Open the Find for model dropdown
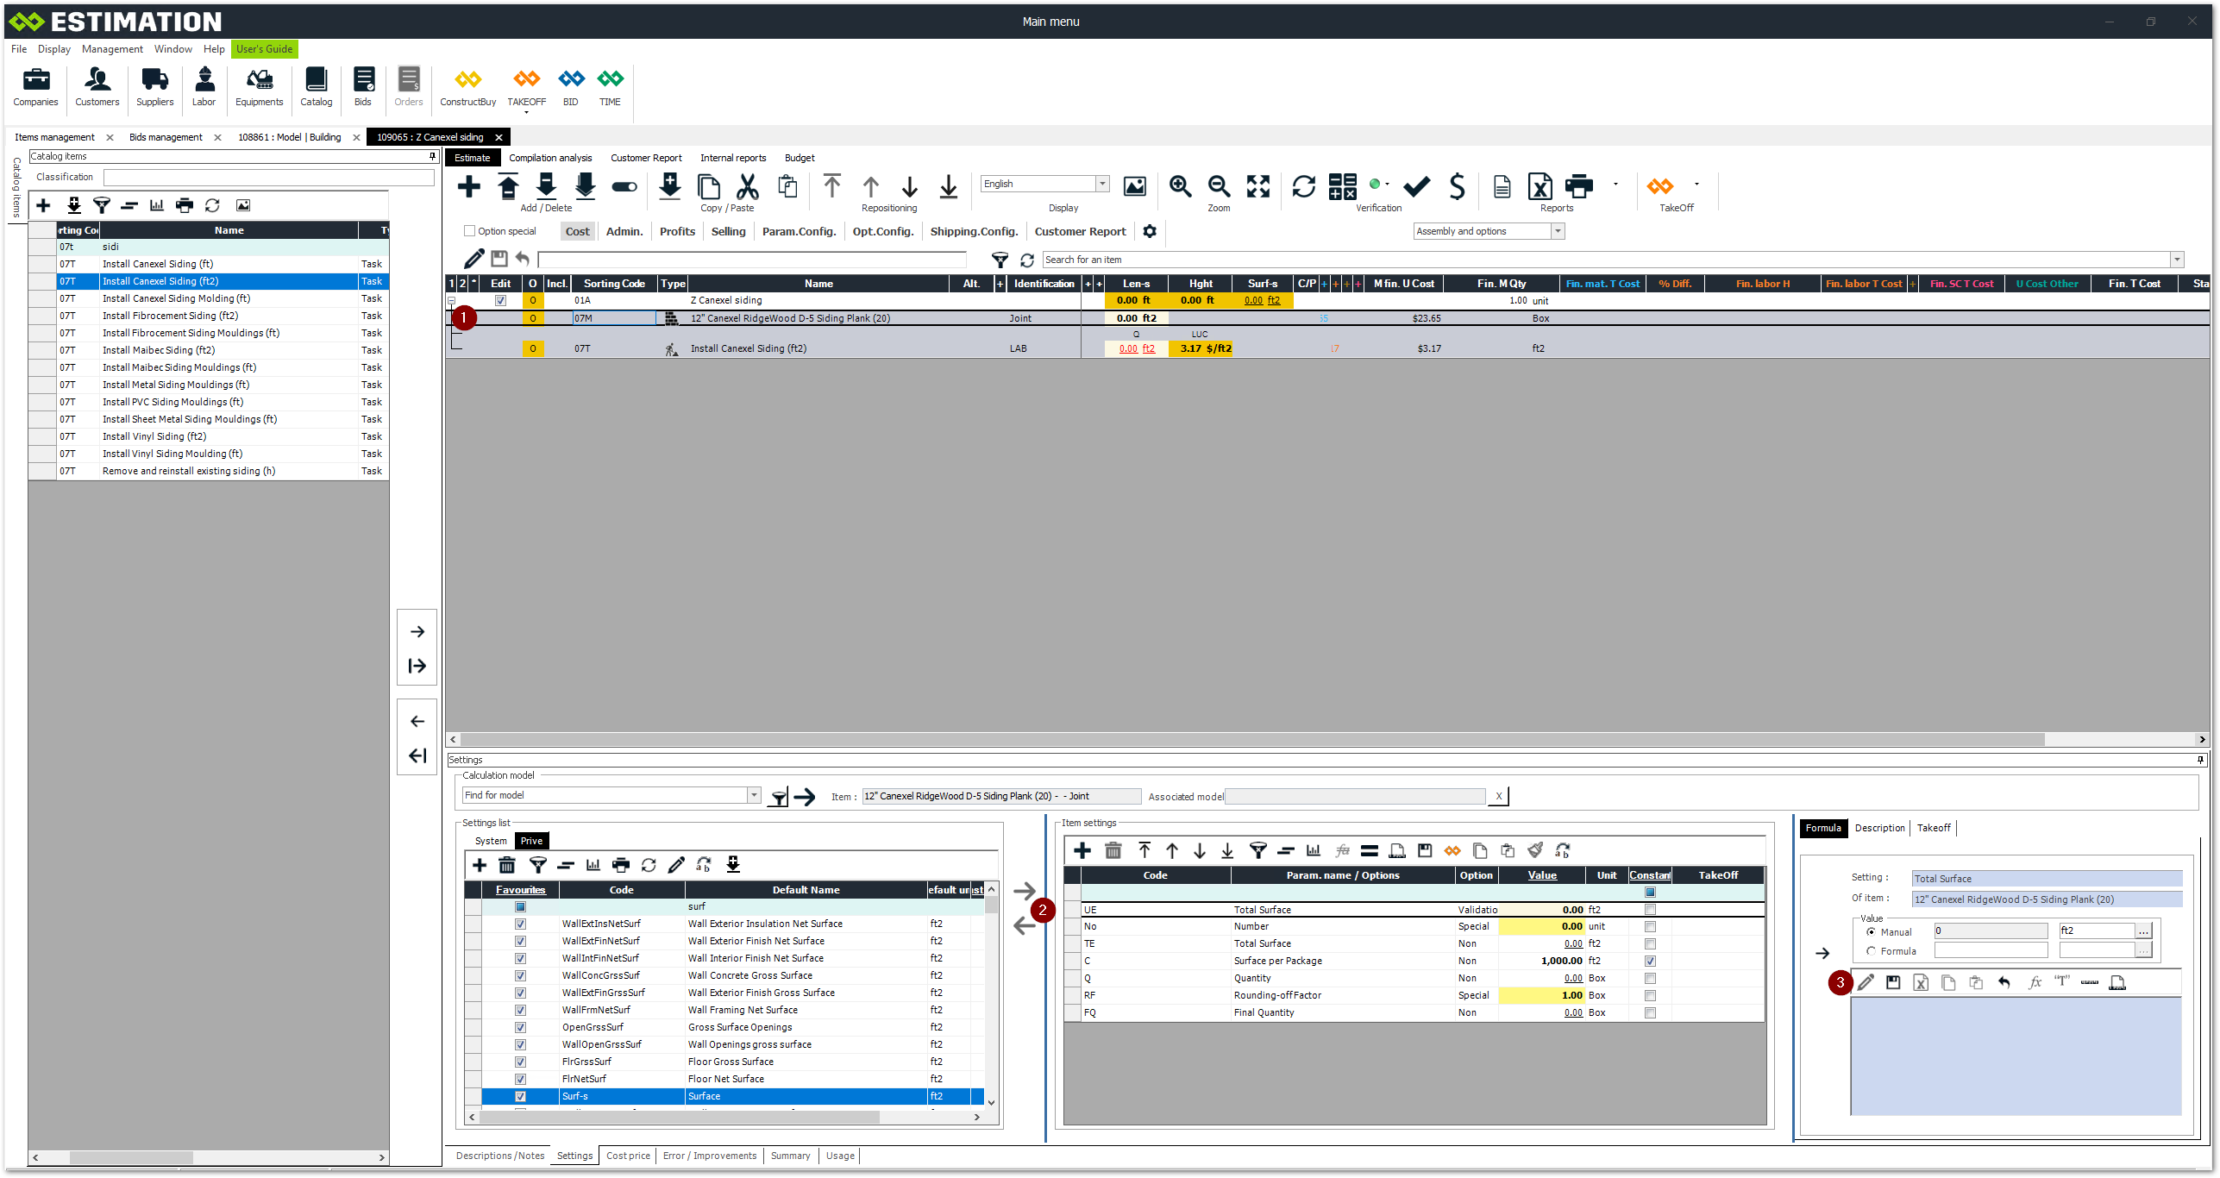The height and width of the screenshot is (1178, 2220). pos(754,795)
